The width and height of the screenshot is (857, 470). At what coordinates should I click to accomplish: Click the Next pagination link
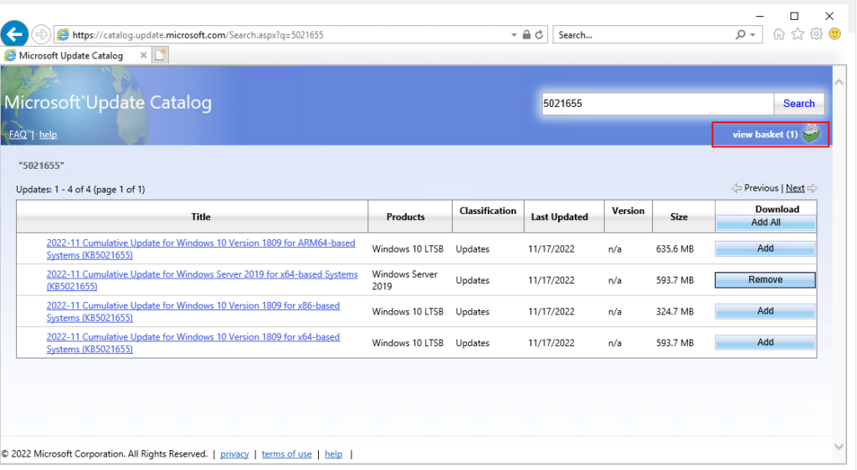pos(795,188)
